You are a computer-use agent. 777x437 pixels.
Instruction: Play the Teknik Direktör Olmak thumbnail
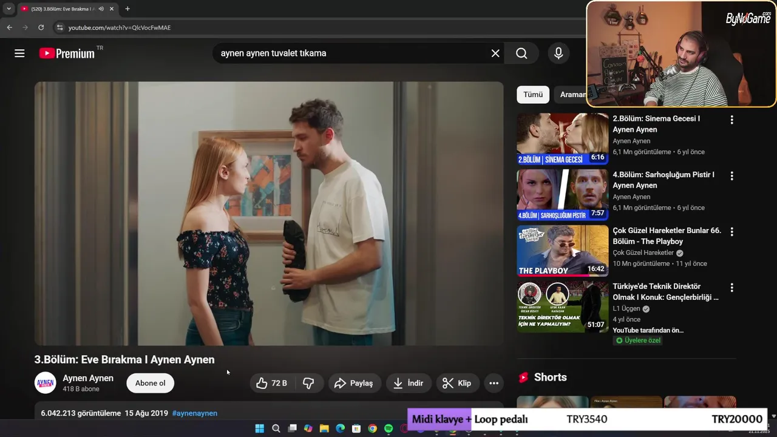coord(562,307)
